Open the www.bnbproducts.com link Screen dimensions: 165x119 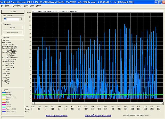pos(56,115)
